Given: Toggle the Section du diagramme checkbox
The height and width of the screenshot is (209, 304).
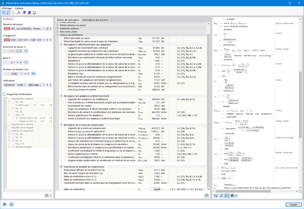Looking at the screenshot, I should coord(9,131).
